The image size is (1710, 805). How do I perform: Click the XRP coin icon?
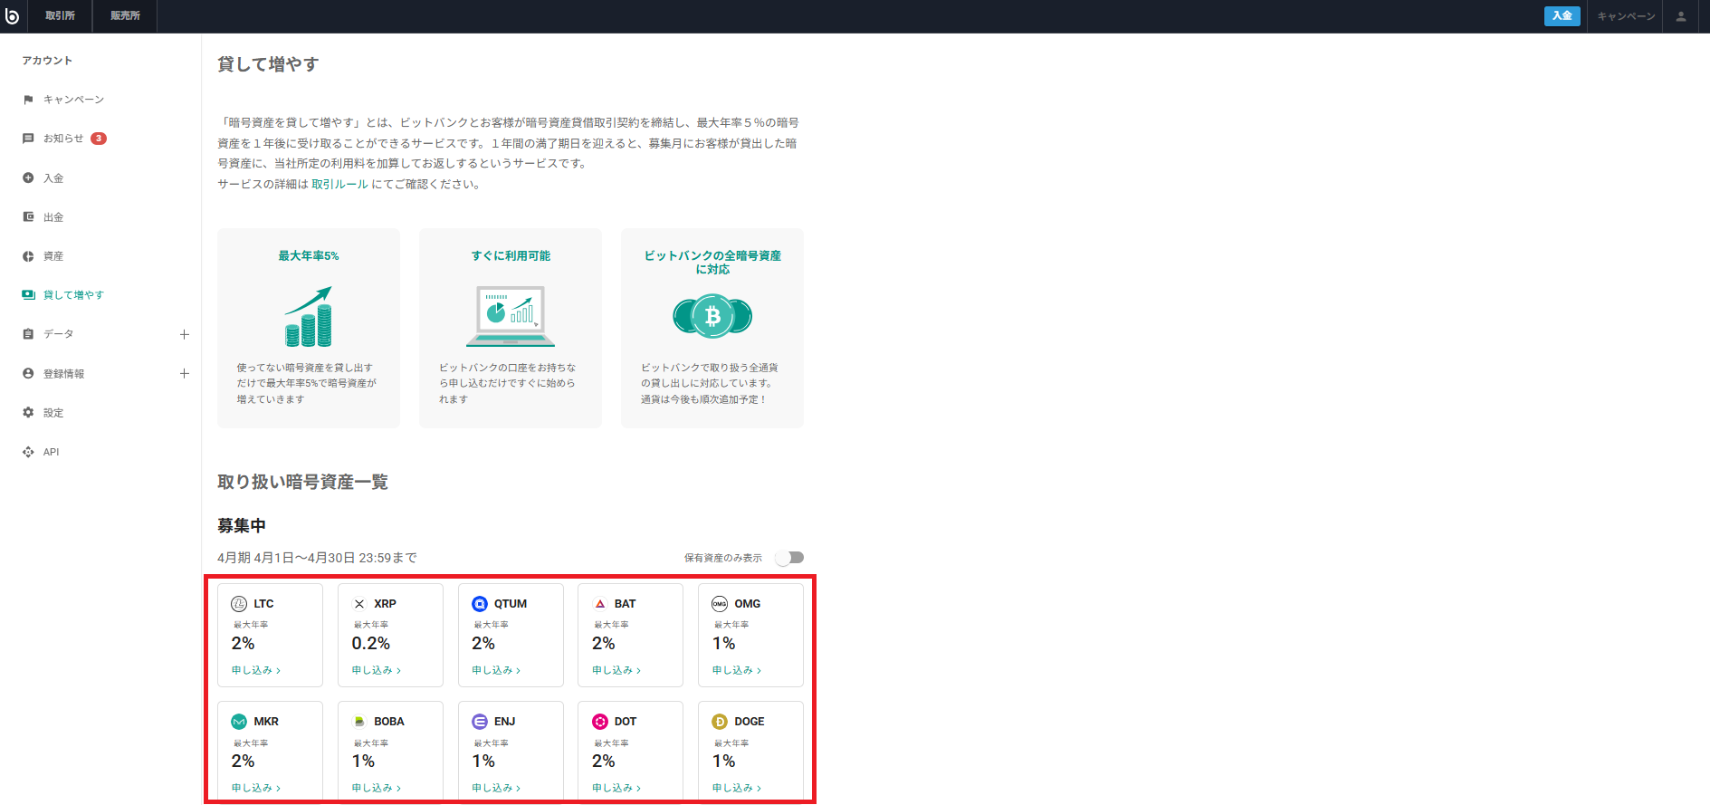[359, 604]
